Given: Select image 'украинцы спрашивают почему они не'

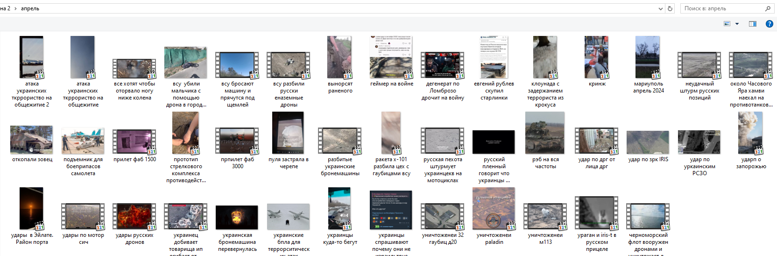Looking at the screenshot, I should pos(391,223).
